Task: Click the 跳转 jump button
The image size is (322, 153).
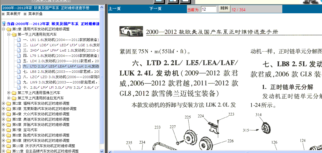Action: point(224,9)
